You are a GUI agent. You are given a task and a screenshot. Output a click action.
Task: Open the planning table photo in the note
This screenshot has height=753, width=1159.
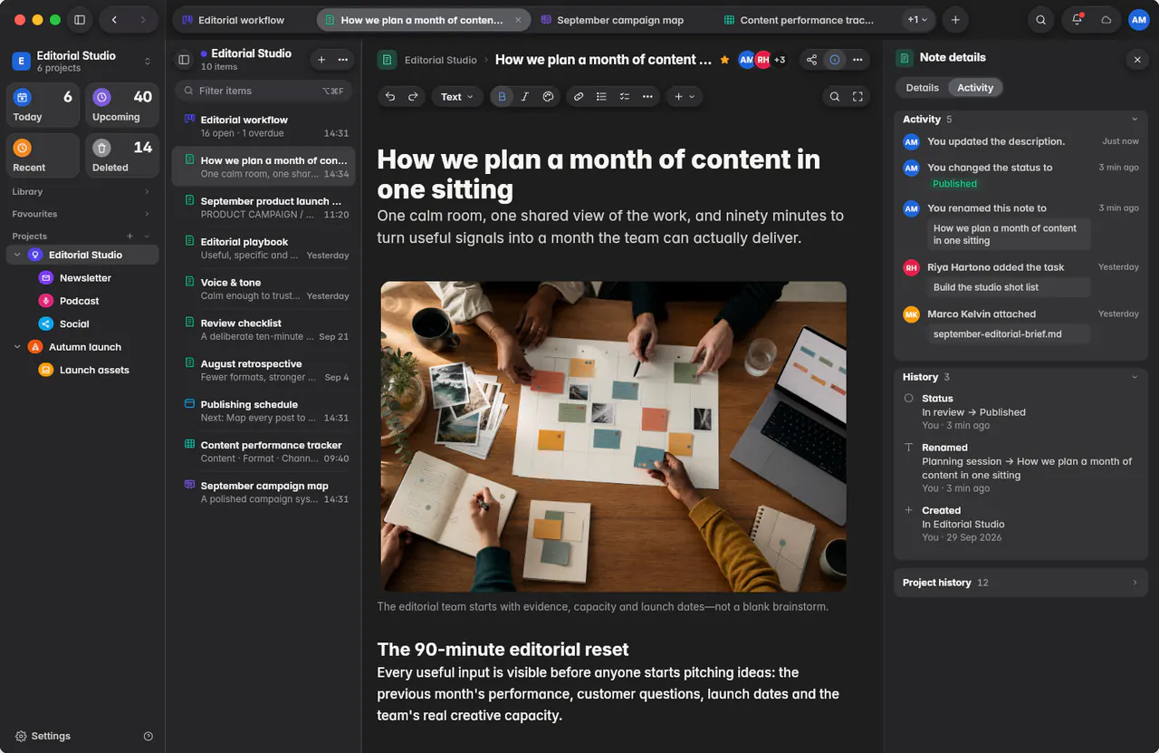614,437
